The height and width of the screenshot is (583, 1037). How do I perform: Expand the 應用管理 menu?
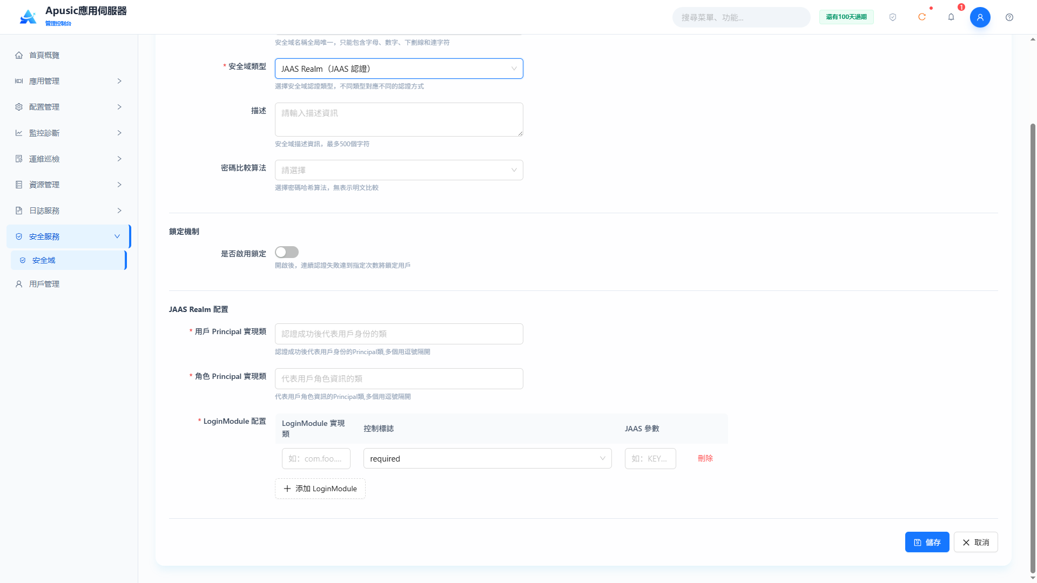pyautogui.click(x=69, y=81)
